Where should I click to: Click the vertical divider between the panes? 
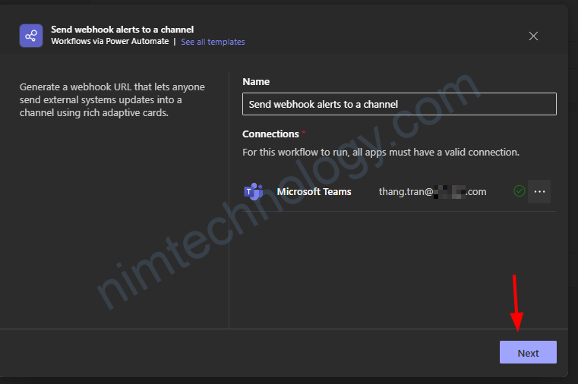point(229,197)
